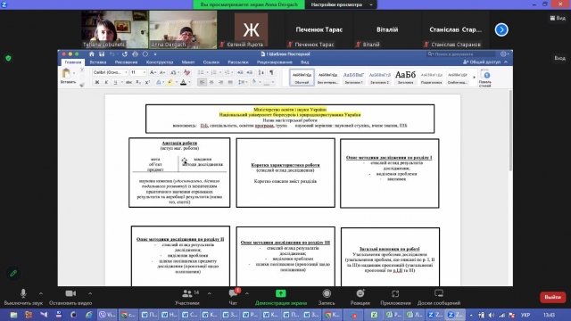This screenshot has height=321, width=571.
Task: Click the Redo icon in Word title bar
Action: [125, 54]
